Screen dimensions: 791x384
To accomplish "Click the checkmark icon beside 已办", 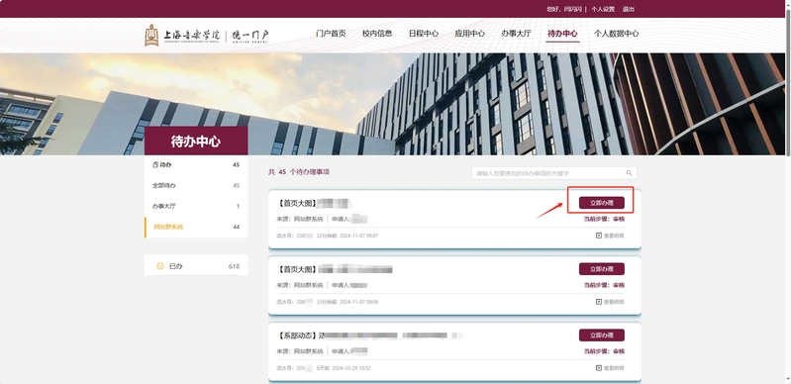I will point(160,266).
